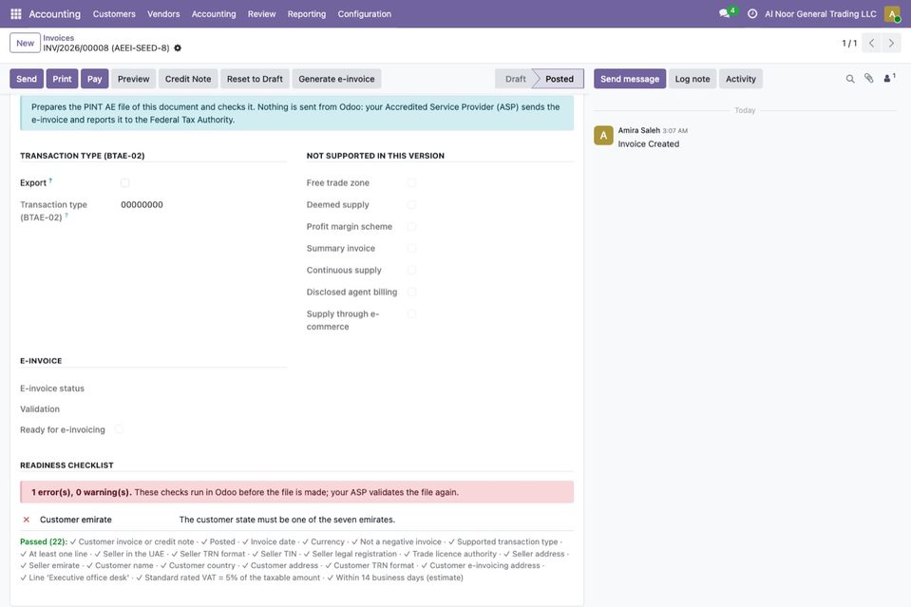Click the red X beside Customer emirate

pos(27,520)
